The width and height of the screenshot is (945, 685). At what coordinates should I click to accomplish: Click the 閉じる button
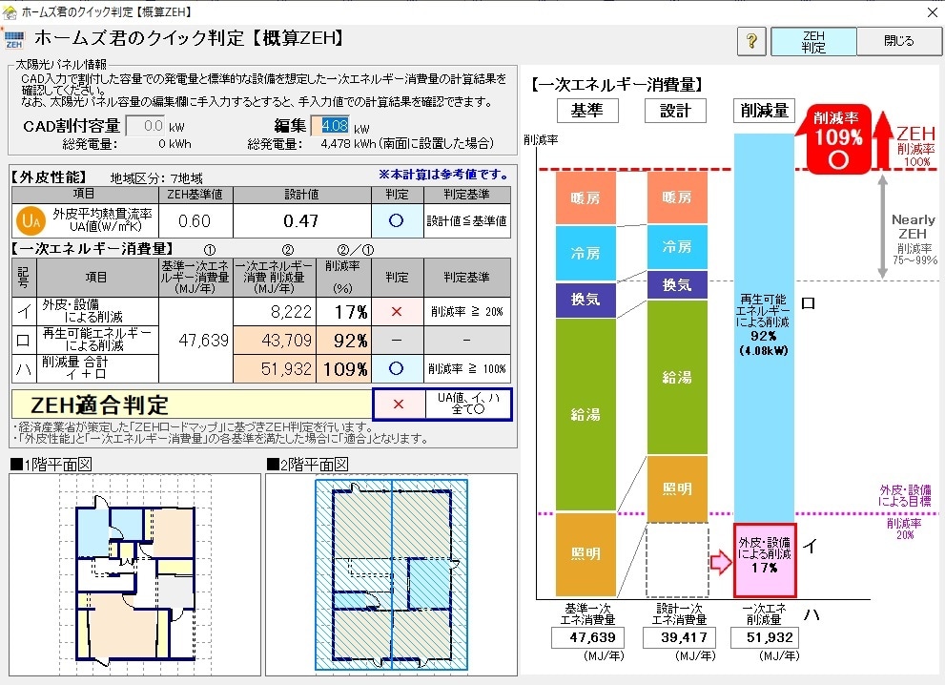pos(898,42)
